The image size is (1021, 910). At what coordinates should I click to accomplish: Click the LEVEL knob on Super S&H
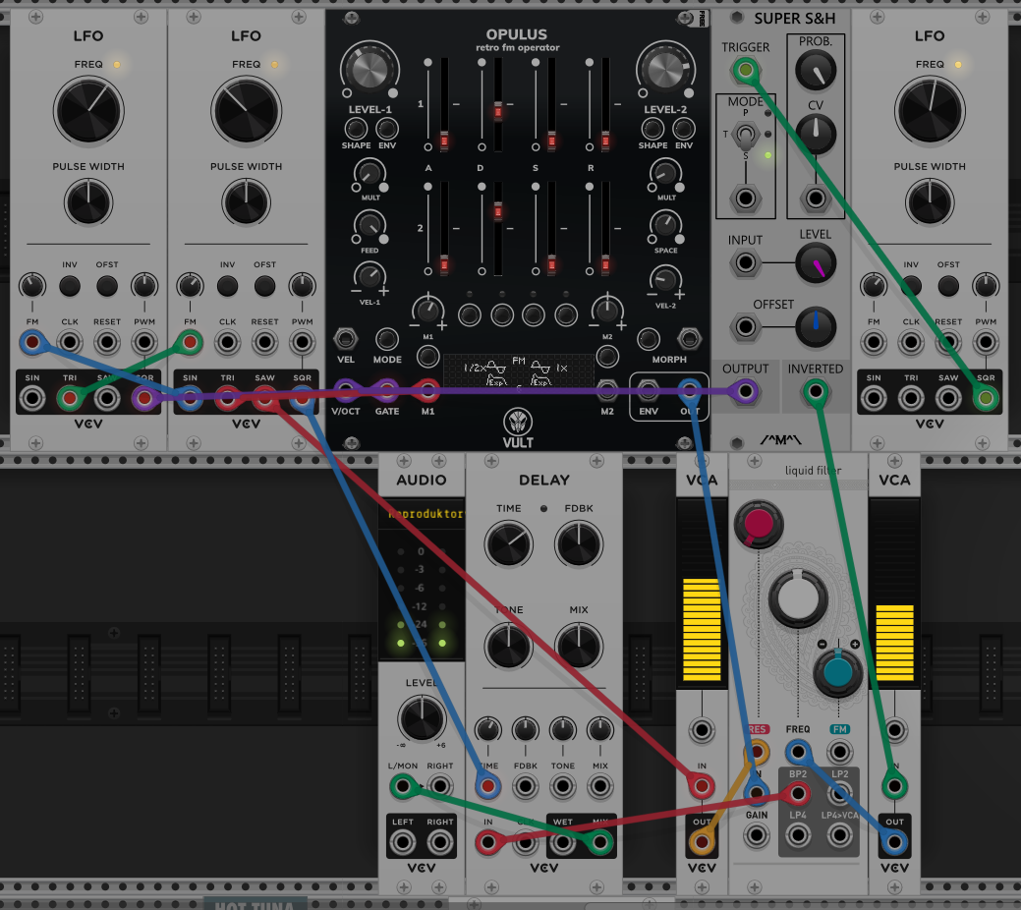pyautogui.click(x=816, y=263)
